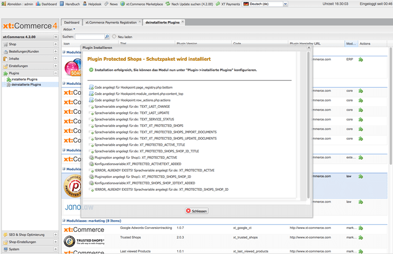Expand the Shop sidebar section
The width and height of the screenshot is (393, 254).
click(56, 44)
